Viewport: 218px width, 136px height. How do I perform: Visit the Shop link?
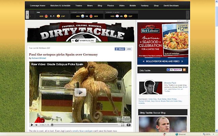(156, 5)
